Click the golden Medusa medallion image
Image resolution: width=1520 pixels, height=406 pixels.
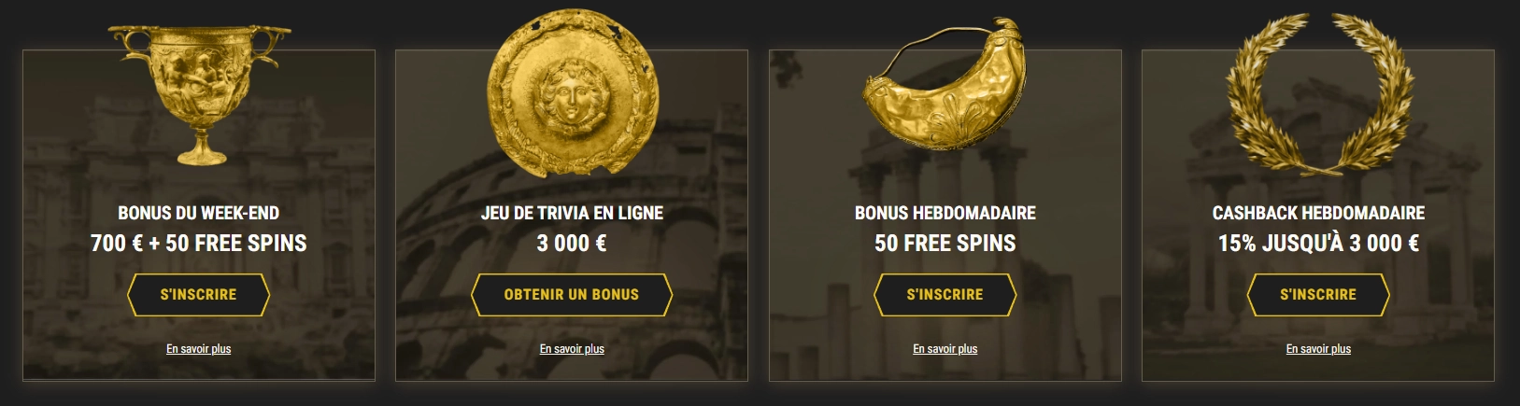(x=572, y=92)
